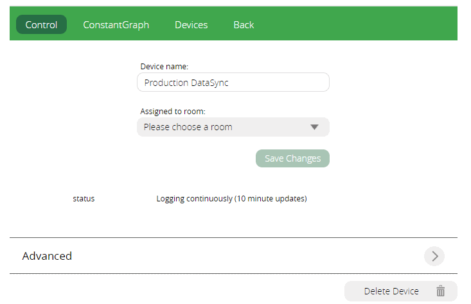The image size is (471, 304).
Task: Open the ConstantGraph tab
Action: click(x=116, y=25)
